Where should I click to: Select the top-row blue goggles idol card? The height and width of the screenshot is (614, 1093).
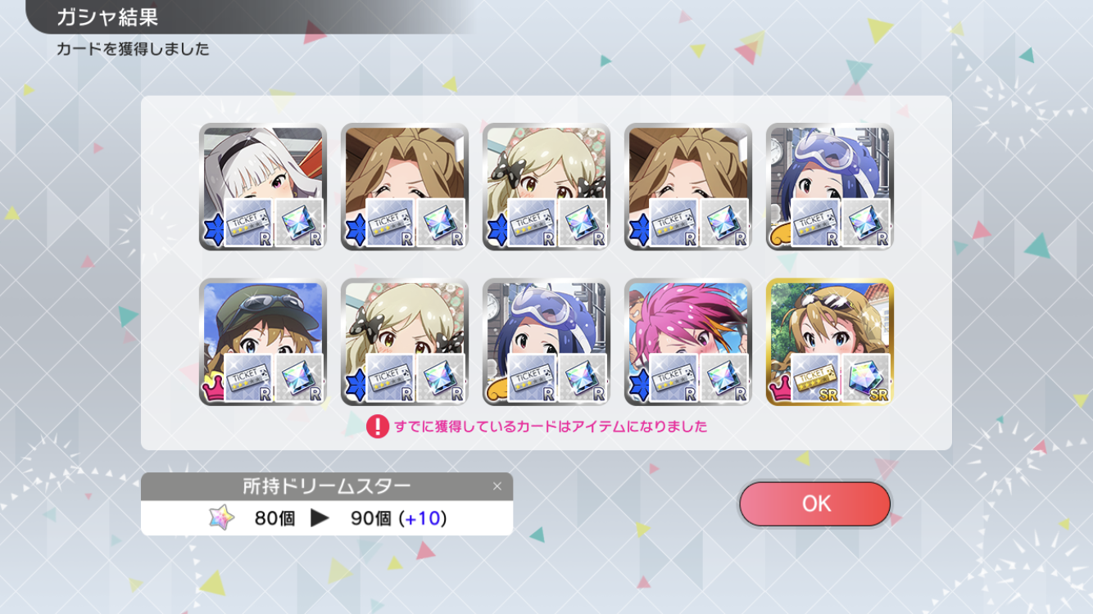click(x=830, y=187)
